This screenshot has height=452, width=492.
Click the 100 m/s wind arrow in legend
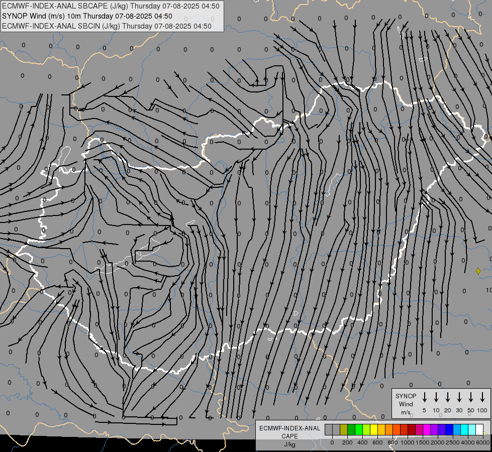click(482, 397)
